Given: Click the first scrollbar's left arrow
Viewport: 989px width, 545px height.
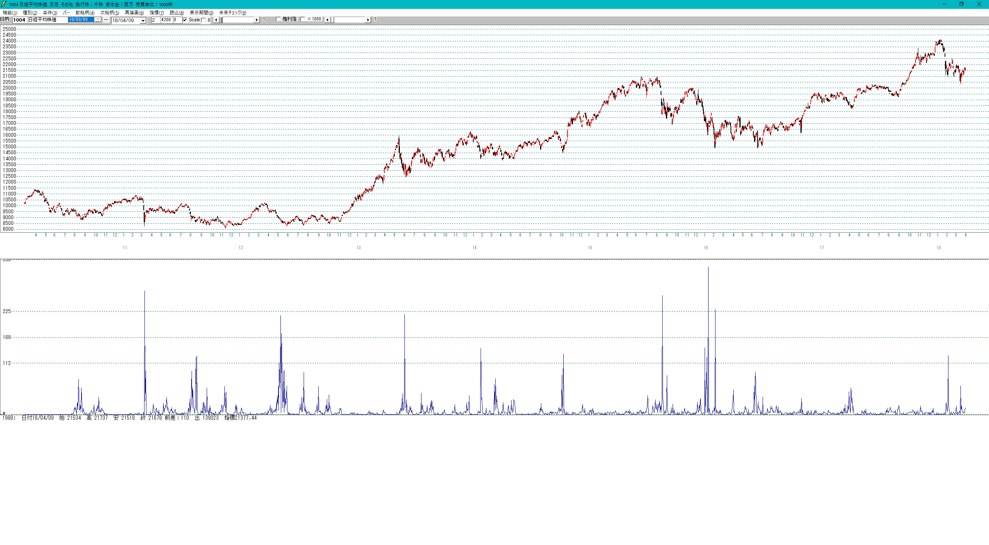Looking at the screenshot, I should pyautogui.click(x=216, y=20).
